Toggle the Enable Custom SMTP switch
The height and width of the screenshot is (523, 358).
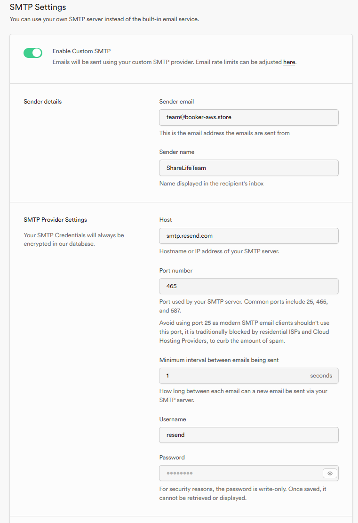click(33, 53)
